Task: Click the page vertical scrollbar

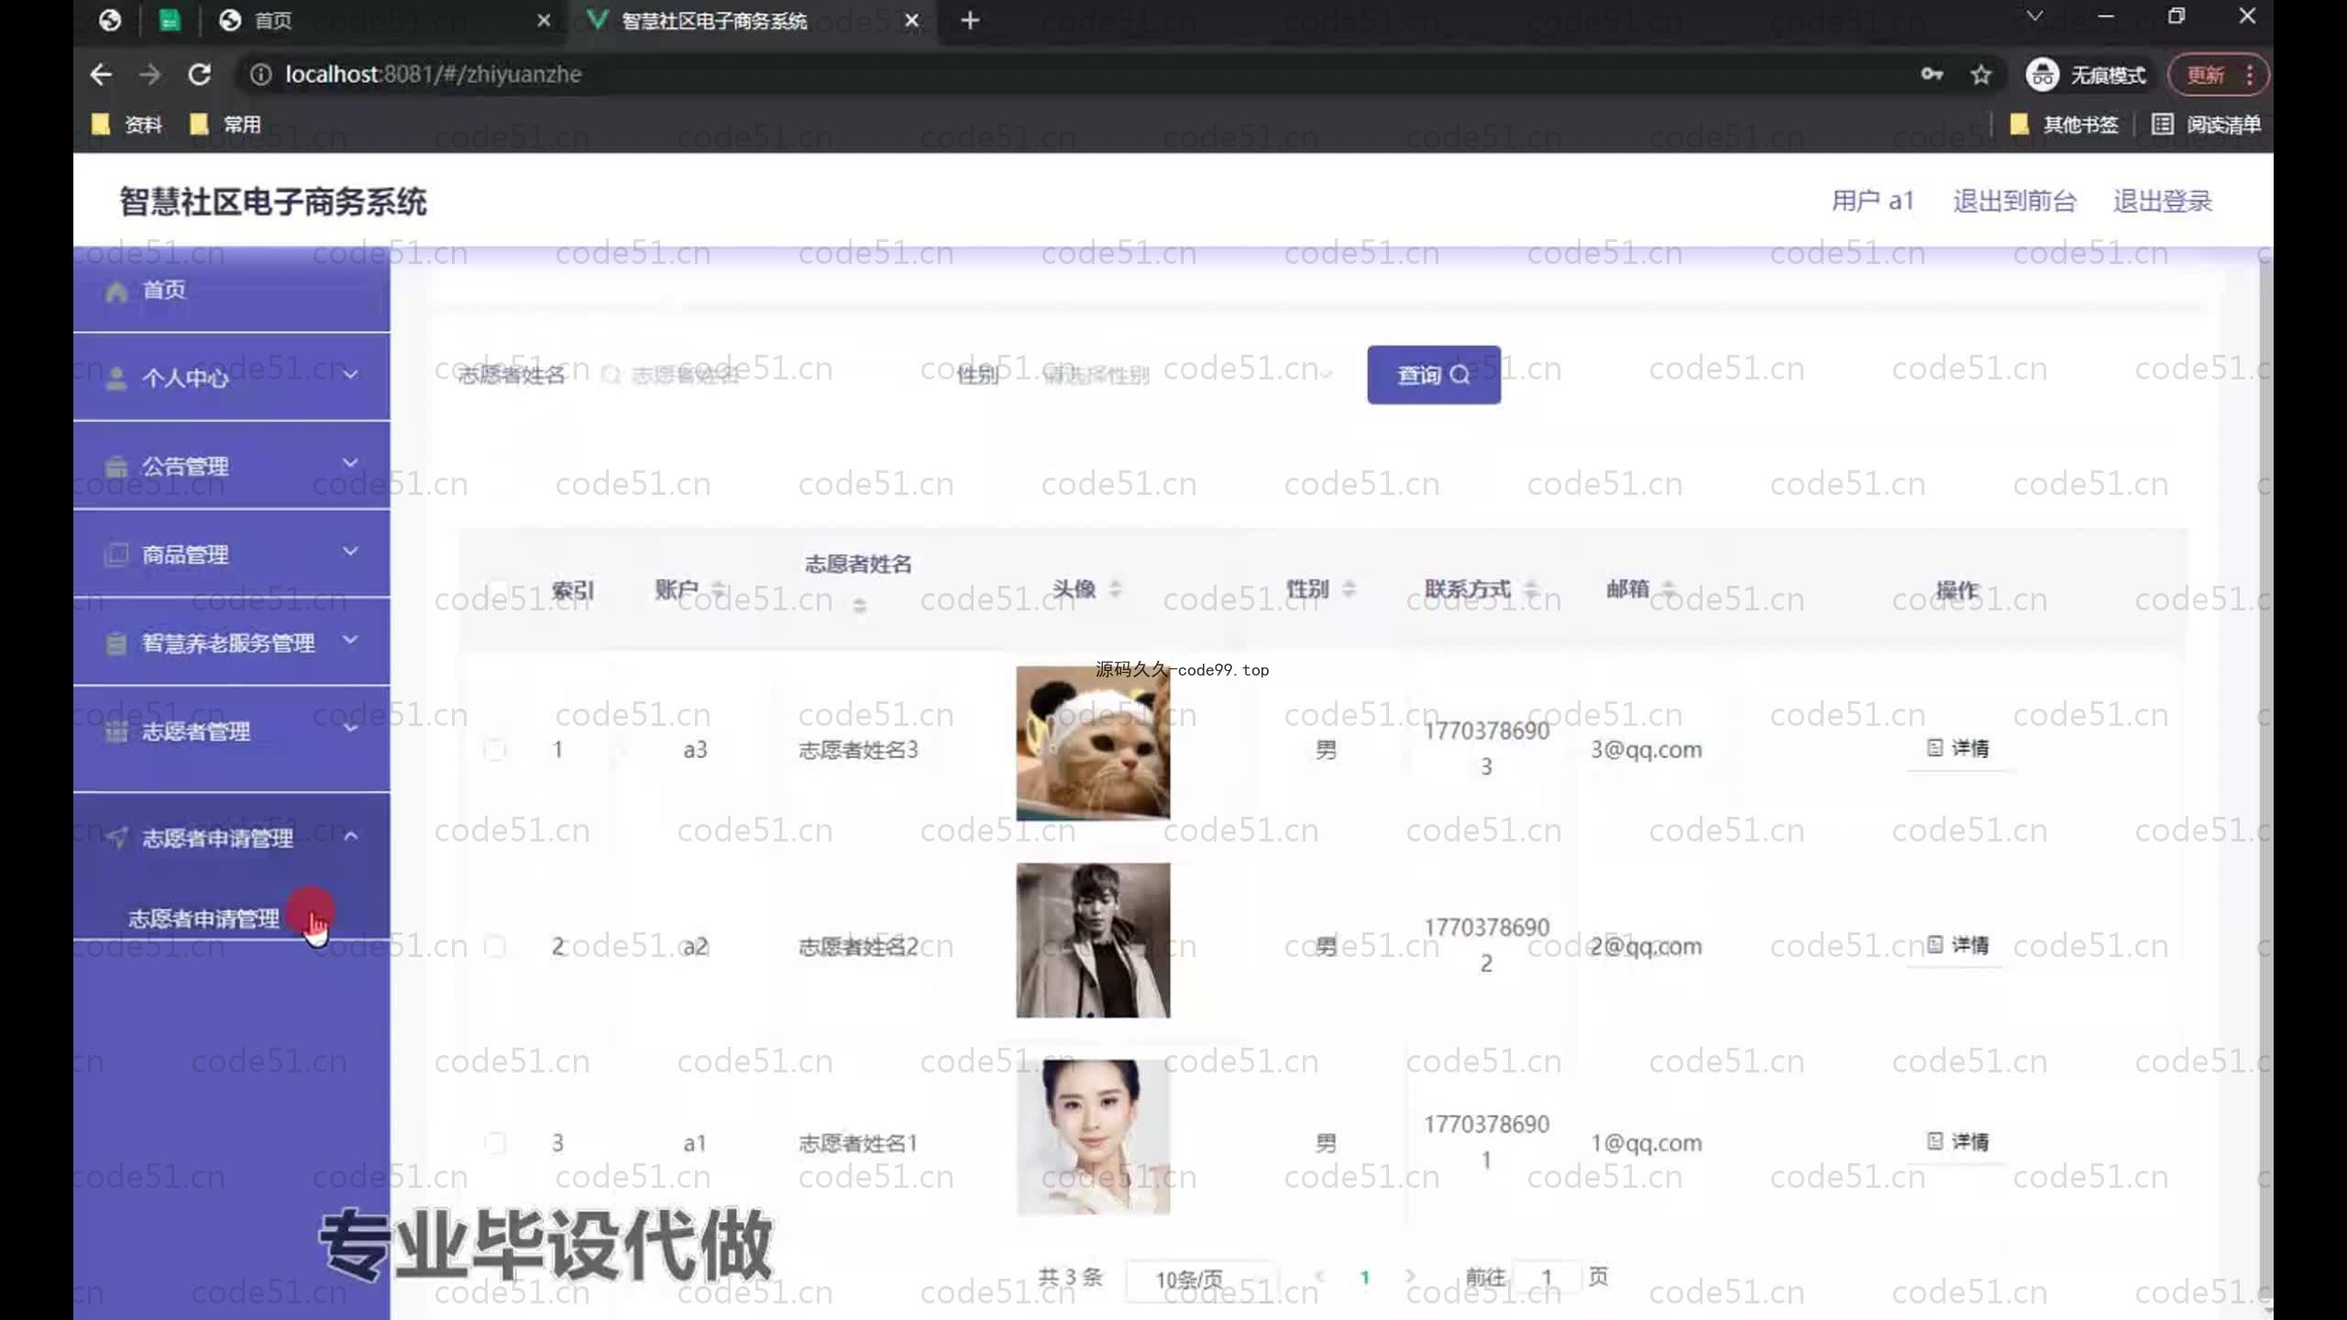Action: pyautogui.click(x=2265, y=779)
